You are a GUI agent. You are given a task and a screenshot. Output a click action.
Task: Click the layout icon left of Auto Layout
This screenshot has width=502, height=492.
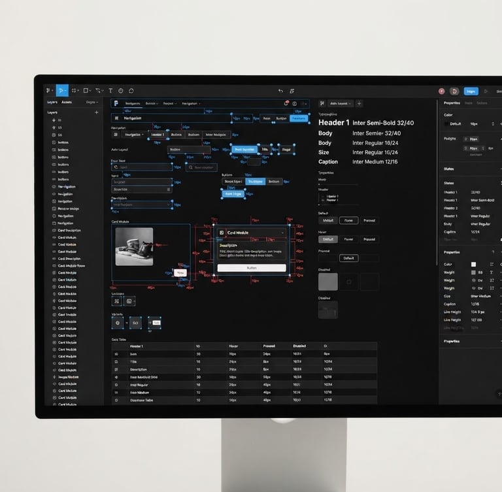(x=322, y=103)
